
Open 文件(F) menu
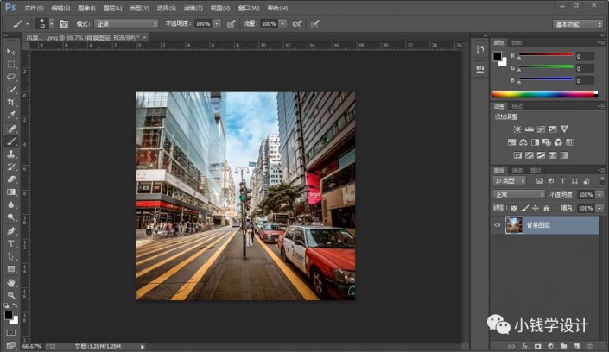tap(35, 8)
